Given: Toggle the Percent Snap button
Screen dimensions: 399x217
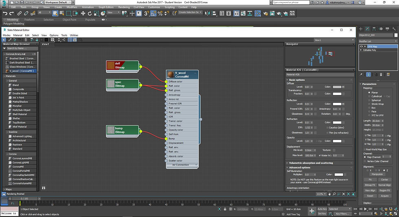Looking at the screenshot, I should [x=160, y=13].
